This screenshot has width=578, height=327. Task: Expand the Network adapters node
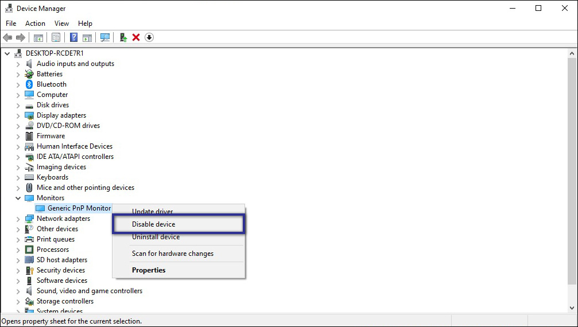click(18, 219)
